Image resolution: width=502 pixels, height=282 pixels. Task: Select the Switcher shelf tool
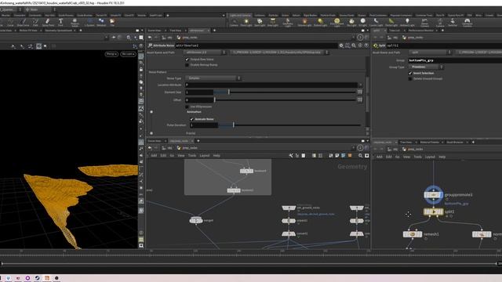point(453,23)
